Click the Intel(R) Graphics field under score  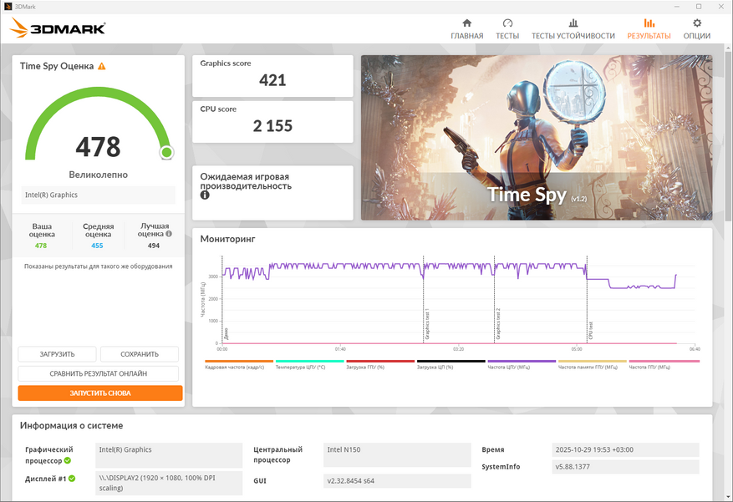coord(98,195)
